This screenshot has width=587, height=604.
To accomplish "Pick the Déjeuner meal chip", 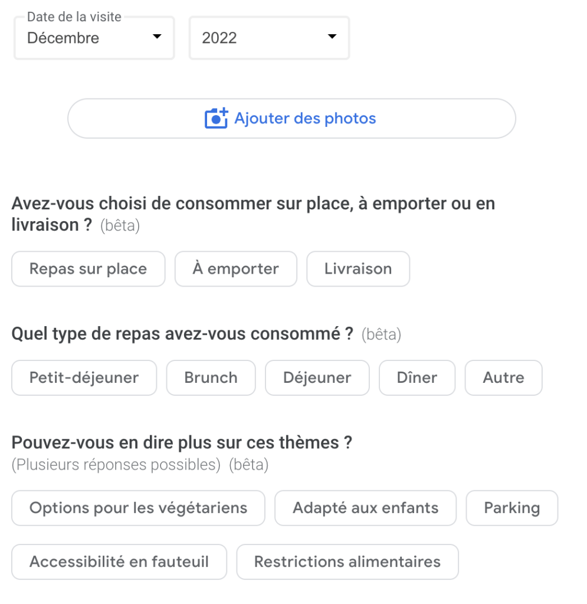I will (317, 378).
